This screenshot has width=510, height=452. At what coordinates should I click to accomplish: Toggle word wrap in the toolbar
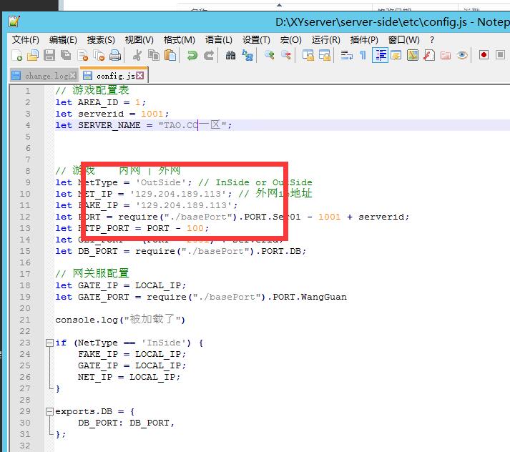coord(346,55)
